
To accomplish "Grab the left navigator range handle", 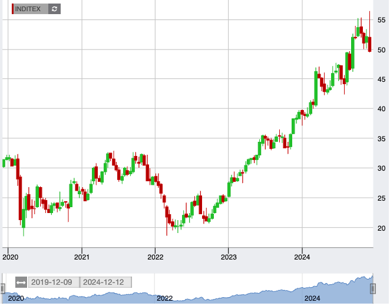I will pyautogui.click(x=3, y=289).
